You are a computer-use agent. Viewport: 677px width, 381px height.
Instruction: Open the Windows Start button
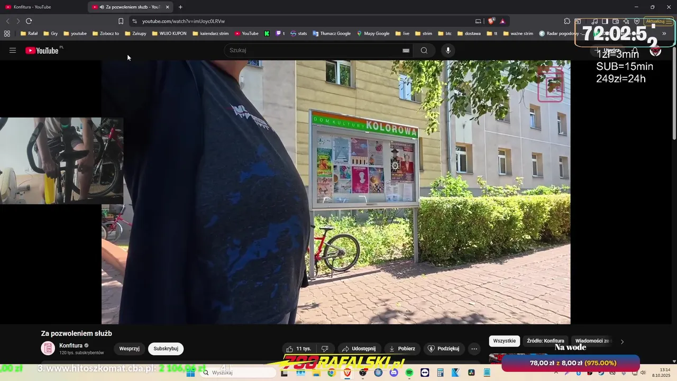191,373
